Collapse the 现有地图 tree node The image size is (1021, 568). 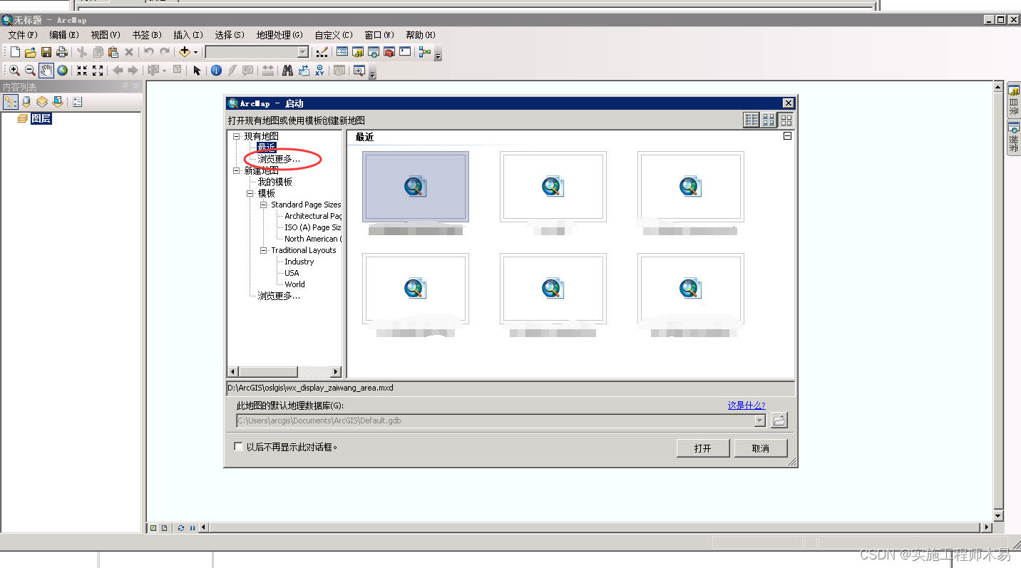click(x=237, y=136)
